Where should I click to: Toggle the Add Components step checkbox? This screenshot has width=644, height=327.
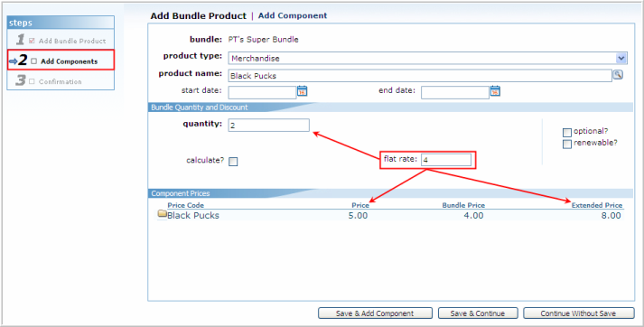pos(34,61)
